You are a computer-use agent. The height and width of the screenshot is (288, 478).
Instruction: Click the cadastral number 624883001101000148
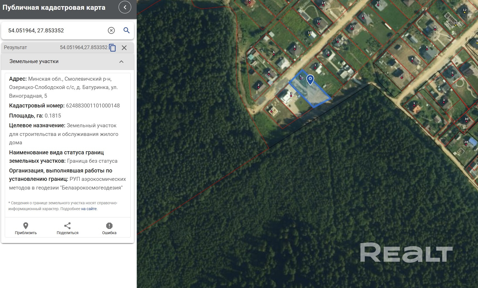pos(93,105)
